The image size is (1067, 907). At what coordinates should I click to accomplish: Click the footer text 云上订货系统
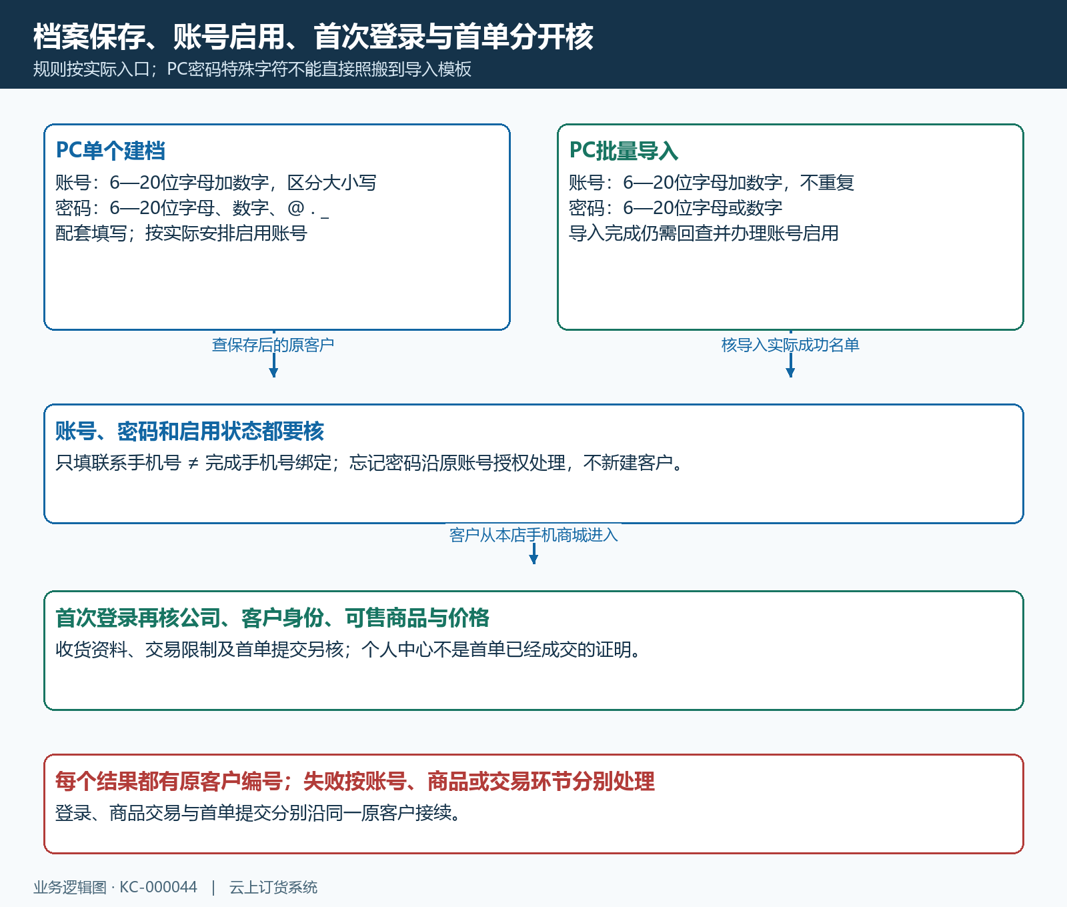tap(273, 888)
